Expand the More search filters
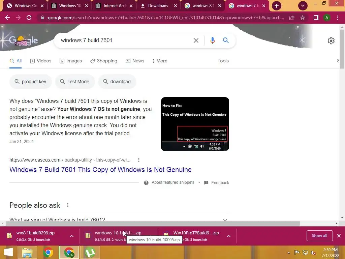Image resolution: width=345 pixels, height=259 pixels. click(160, 61)
